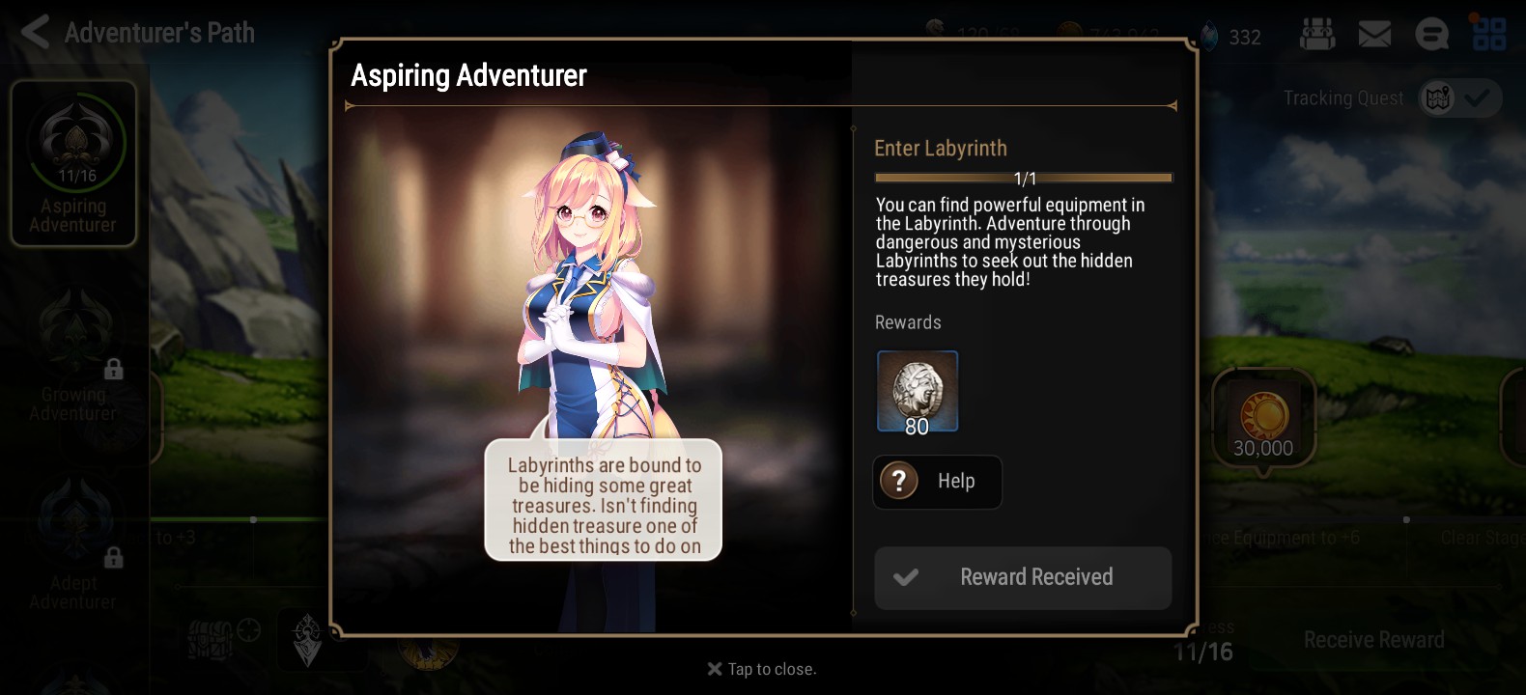Screen dimensions: 1526x695
Task: Click the Reward Received button
Action: pyautogui.click(x=1023, y=578)
